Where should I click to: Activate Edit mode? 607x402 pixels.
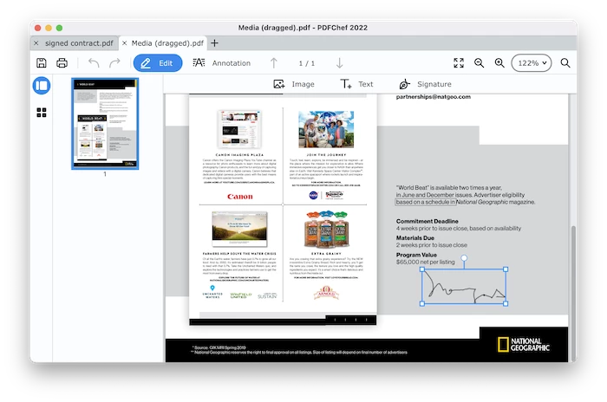(158, 63)
